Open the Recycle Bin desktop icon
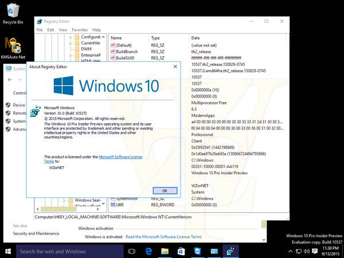 pyautogui.click(x=13, y=11)
